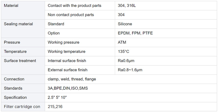Click the External surface finish cell

[x=80, y=70]
